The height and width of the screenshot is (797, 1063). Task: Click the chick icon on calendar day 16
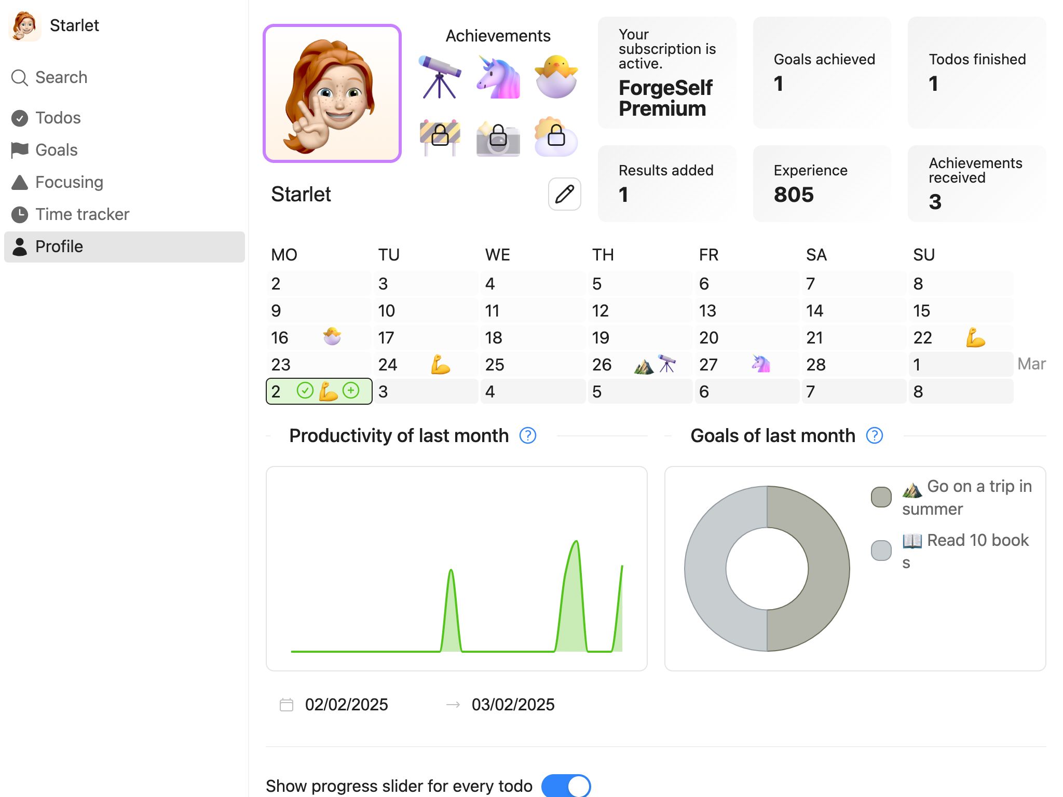(x=332, y=337)
